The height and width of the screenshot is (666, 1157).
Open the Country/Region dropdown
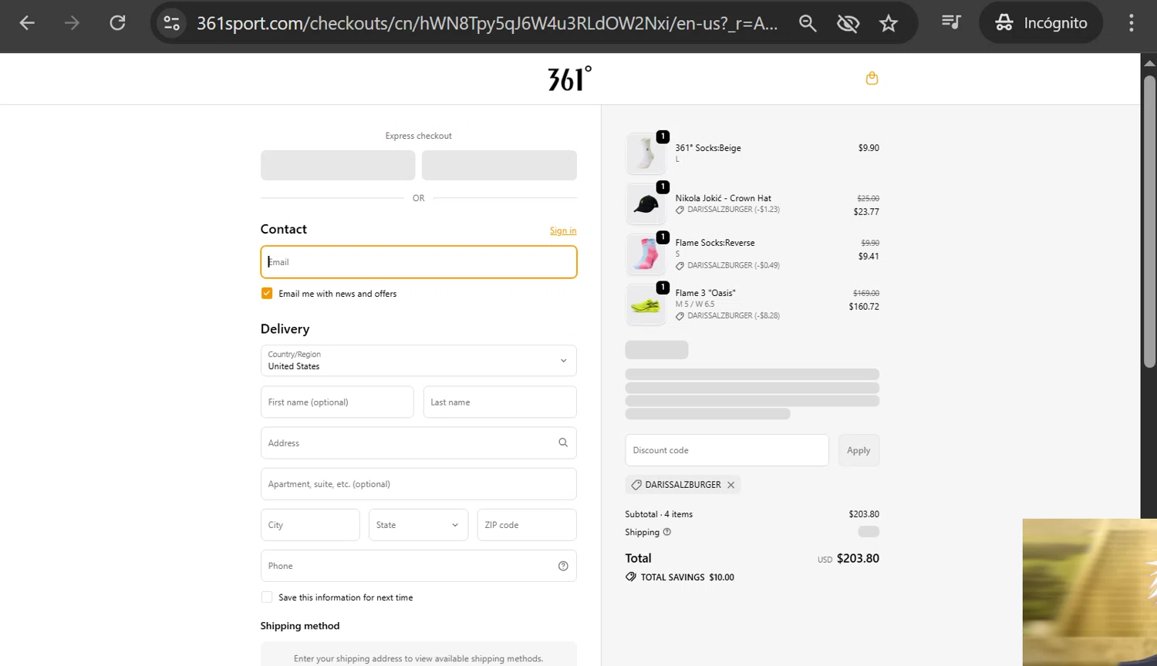(x=419, y=361)
